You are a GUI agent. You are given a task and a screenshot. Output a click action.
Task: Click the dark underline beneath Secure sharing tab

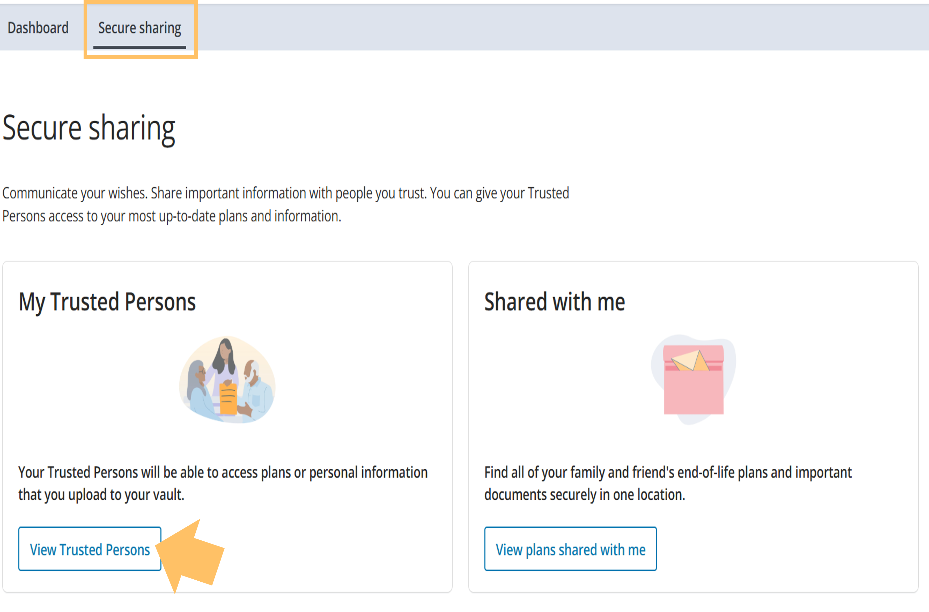[x=139, y=48]
